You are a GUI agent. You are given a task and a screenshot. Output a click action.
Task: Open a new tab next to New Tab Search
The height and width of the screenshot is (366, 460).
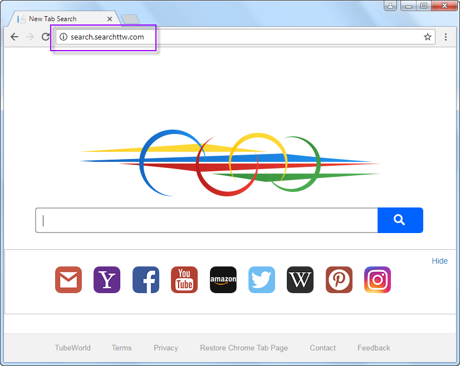coord(130,19)
